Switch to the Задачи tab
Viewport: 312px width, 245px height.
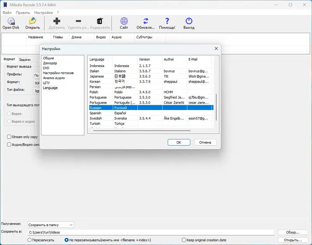coord(25,60)
